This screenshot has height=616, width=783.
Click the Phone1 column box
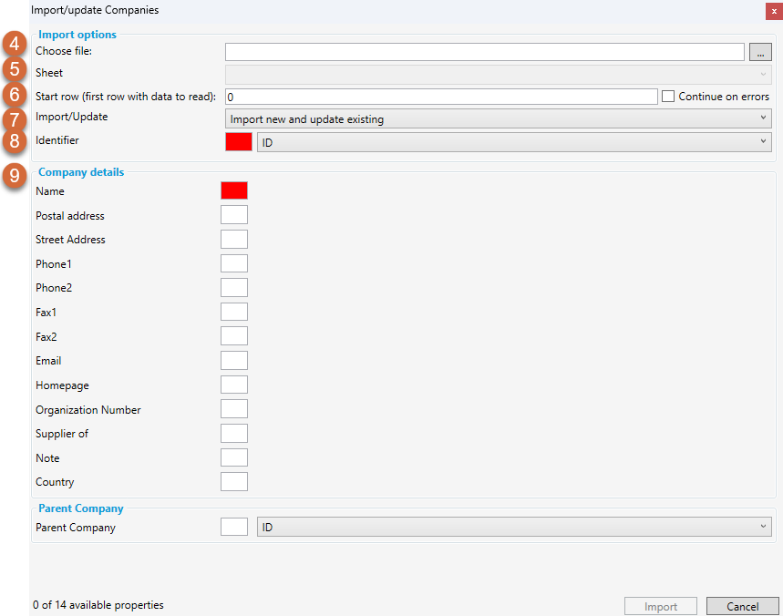(x=234, y=263)
